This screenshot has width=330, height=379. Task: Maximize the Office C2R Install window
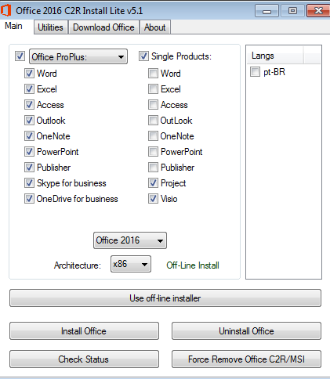coord(292,11)
